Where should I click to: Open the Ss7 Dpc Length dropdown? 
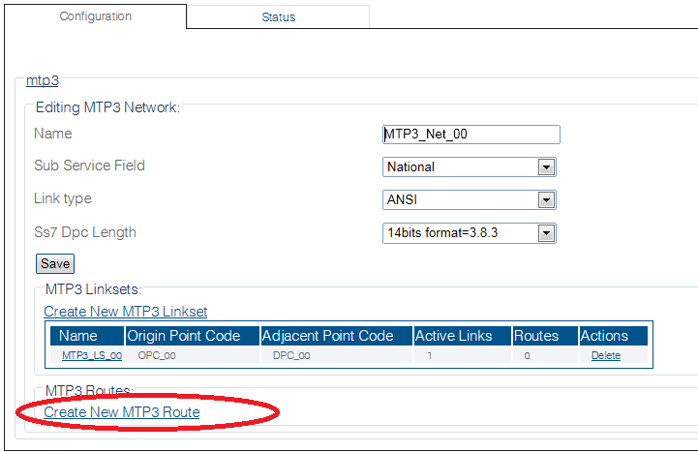(x=470, y=233)
